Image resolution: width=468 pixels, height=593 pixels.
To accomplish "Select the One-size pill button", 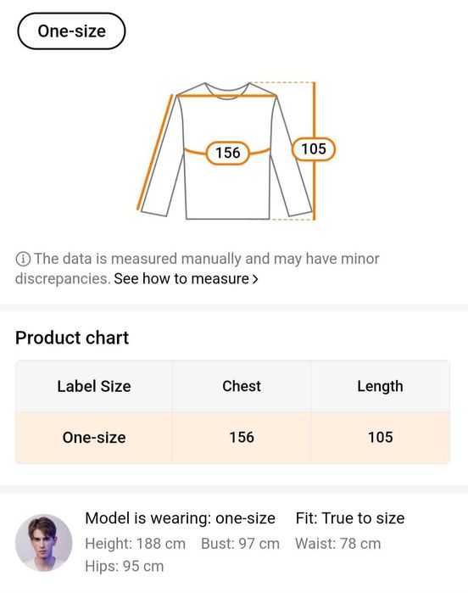I will 71,31.
